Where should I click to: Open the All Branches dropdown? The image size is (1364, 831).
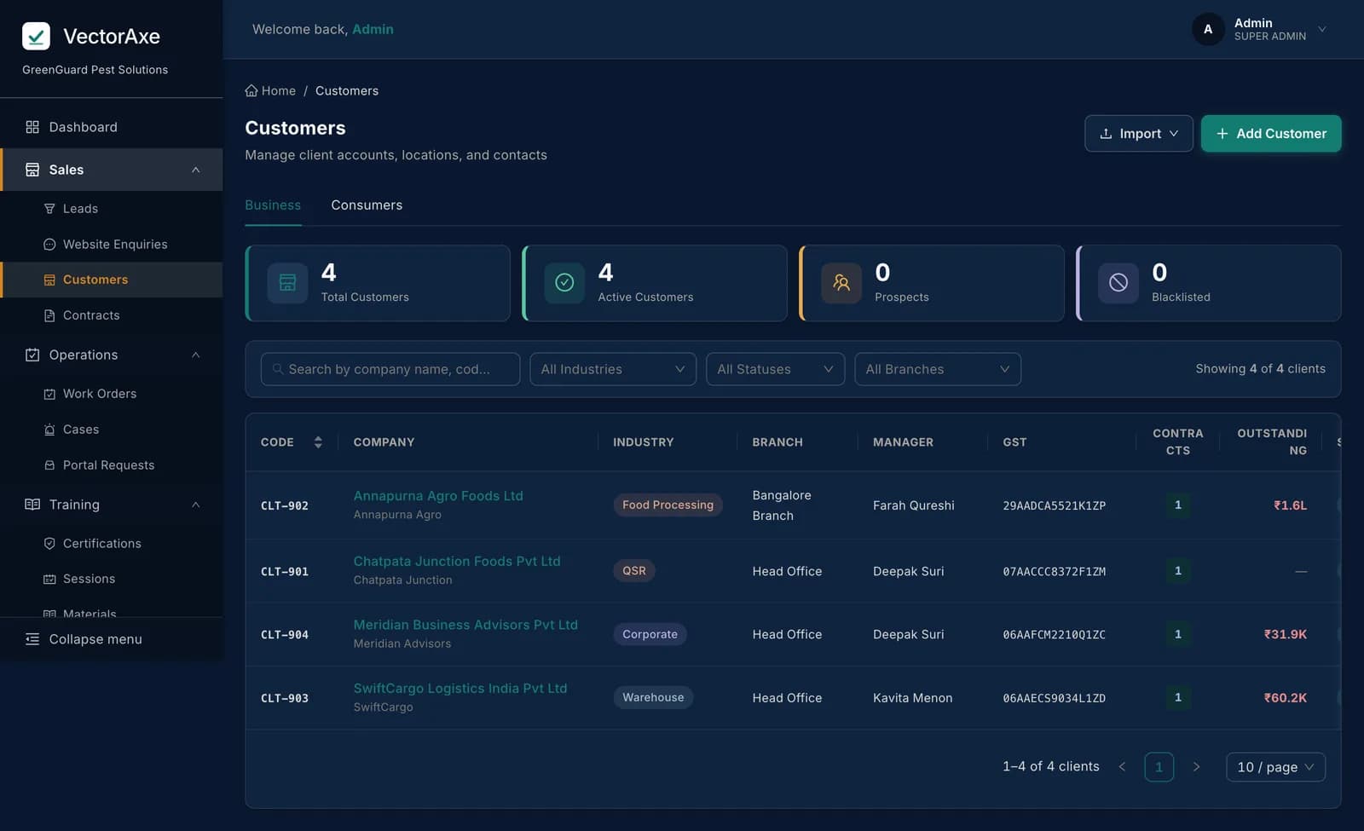coord(938,369)
